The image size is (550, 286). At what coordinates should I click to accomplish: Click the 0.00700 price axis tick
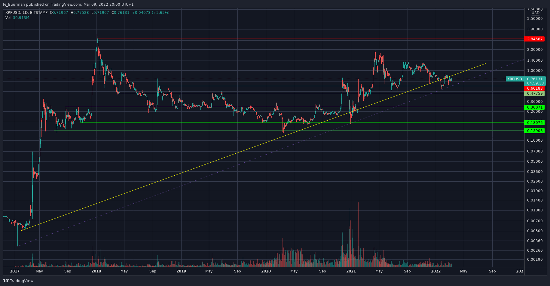(535, 221)
